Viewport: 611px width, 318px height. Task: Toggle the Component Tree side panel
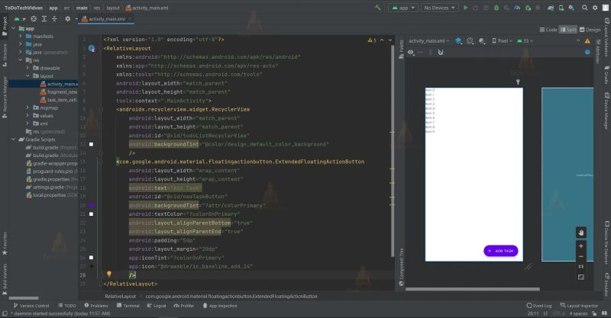coord(402,266)
